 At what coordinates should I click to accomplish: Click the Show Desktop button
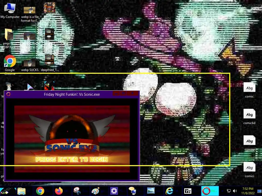259,191
